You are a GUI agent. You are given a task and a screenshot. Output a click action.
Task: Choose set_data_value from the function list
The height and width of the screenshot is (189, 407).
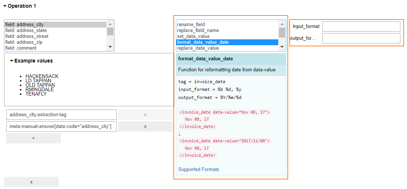(227, 36)
